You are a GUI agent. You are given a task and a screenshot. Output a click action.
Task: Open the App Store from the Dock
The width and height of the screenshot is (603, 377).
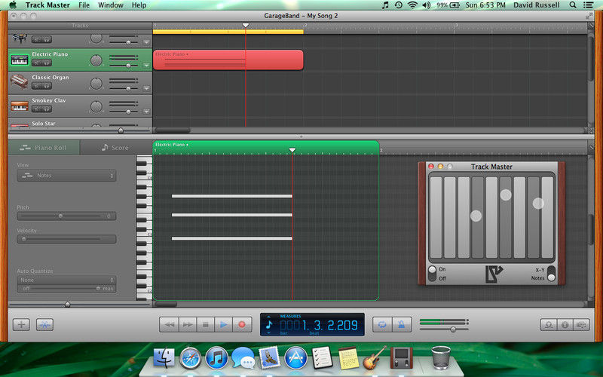click(295, 357)
